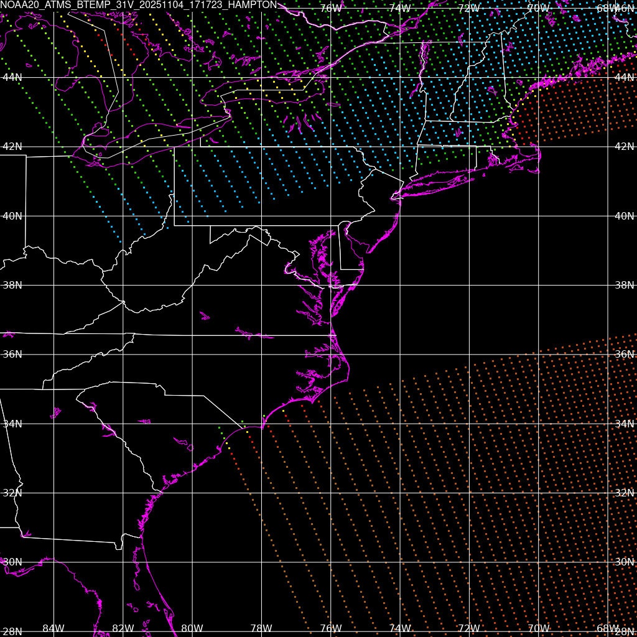The height and width of the screenshot is (637, 637).
Task: Click the NOAA20_ATMS_BTEMP title text
Action: tap(138, 5)
